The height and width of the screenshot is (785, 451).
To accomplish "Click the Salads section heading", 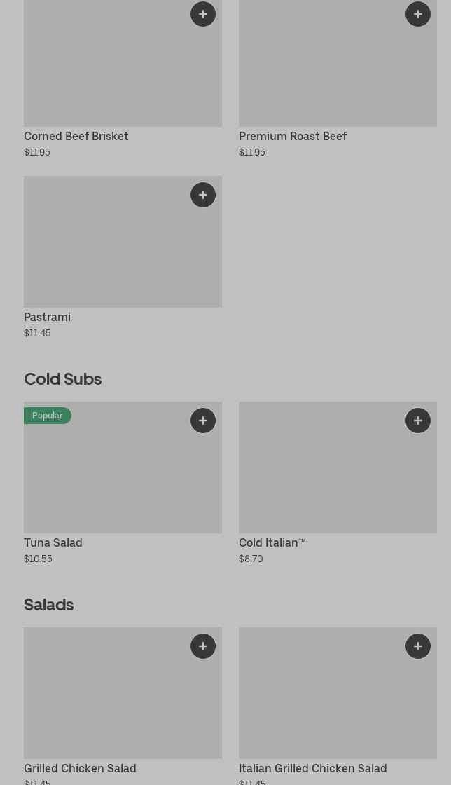I will point(49,604).
